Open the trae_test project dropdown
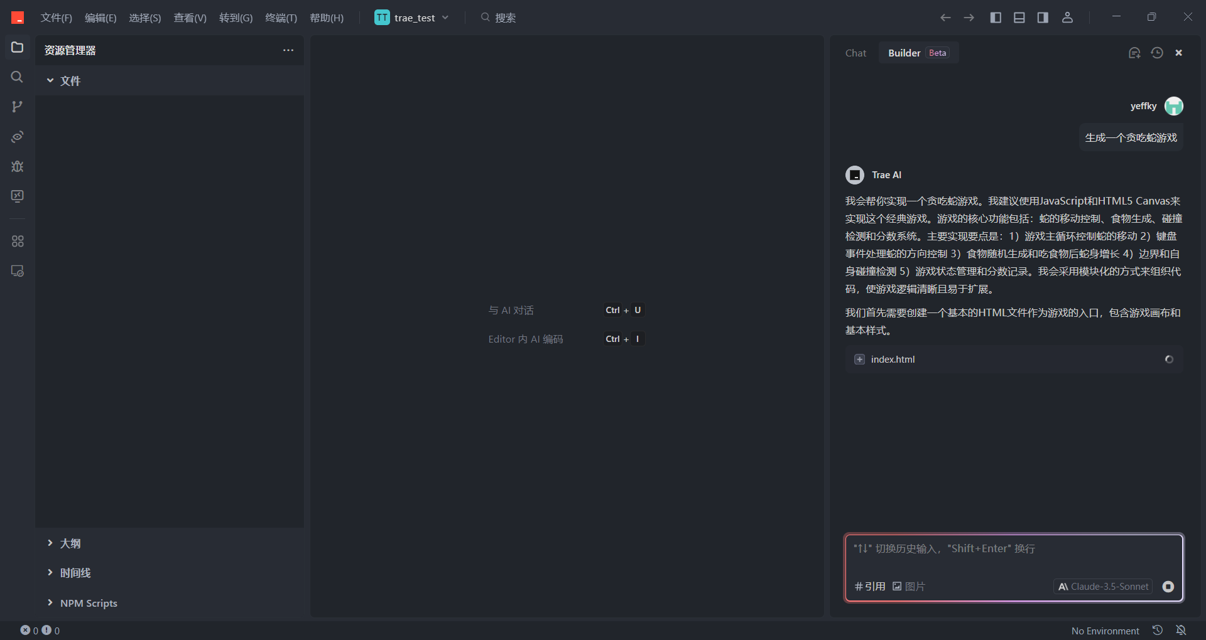1206x640 pixels. pos(412,18)
